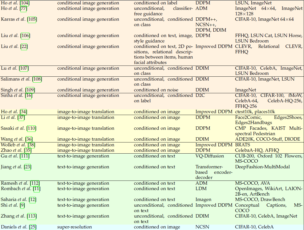Click 'MS-COCO, DrawBench' dataset cell

pos(260,199)
